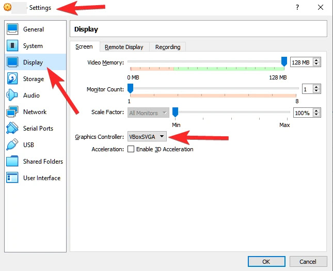Click the Graphics Controller label
This screenshot has width=333, height=271.
coord(100,137)
